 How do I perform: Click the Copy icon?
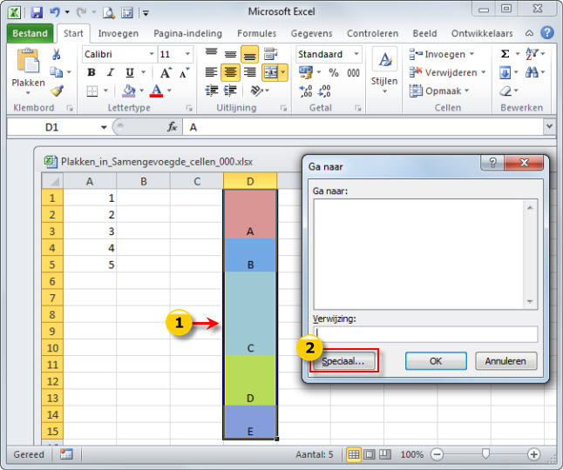(56, 72)
